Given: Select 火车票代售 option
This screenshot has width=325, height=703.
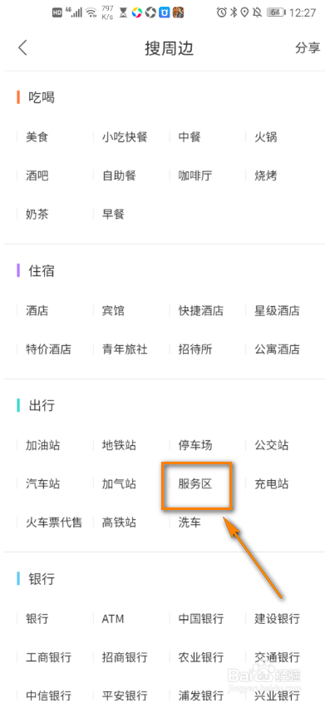Looking at the screenshot, I should [x=54, y=522].
